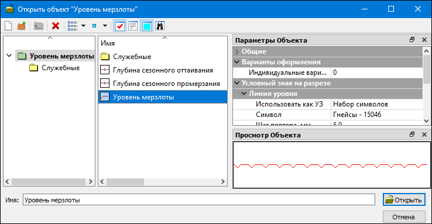This screenshot has width=432, height=224.
Task: Click the object preview red line image
Action: 331,166
